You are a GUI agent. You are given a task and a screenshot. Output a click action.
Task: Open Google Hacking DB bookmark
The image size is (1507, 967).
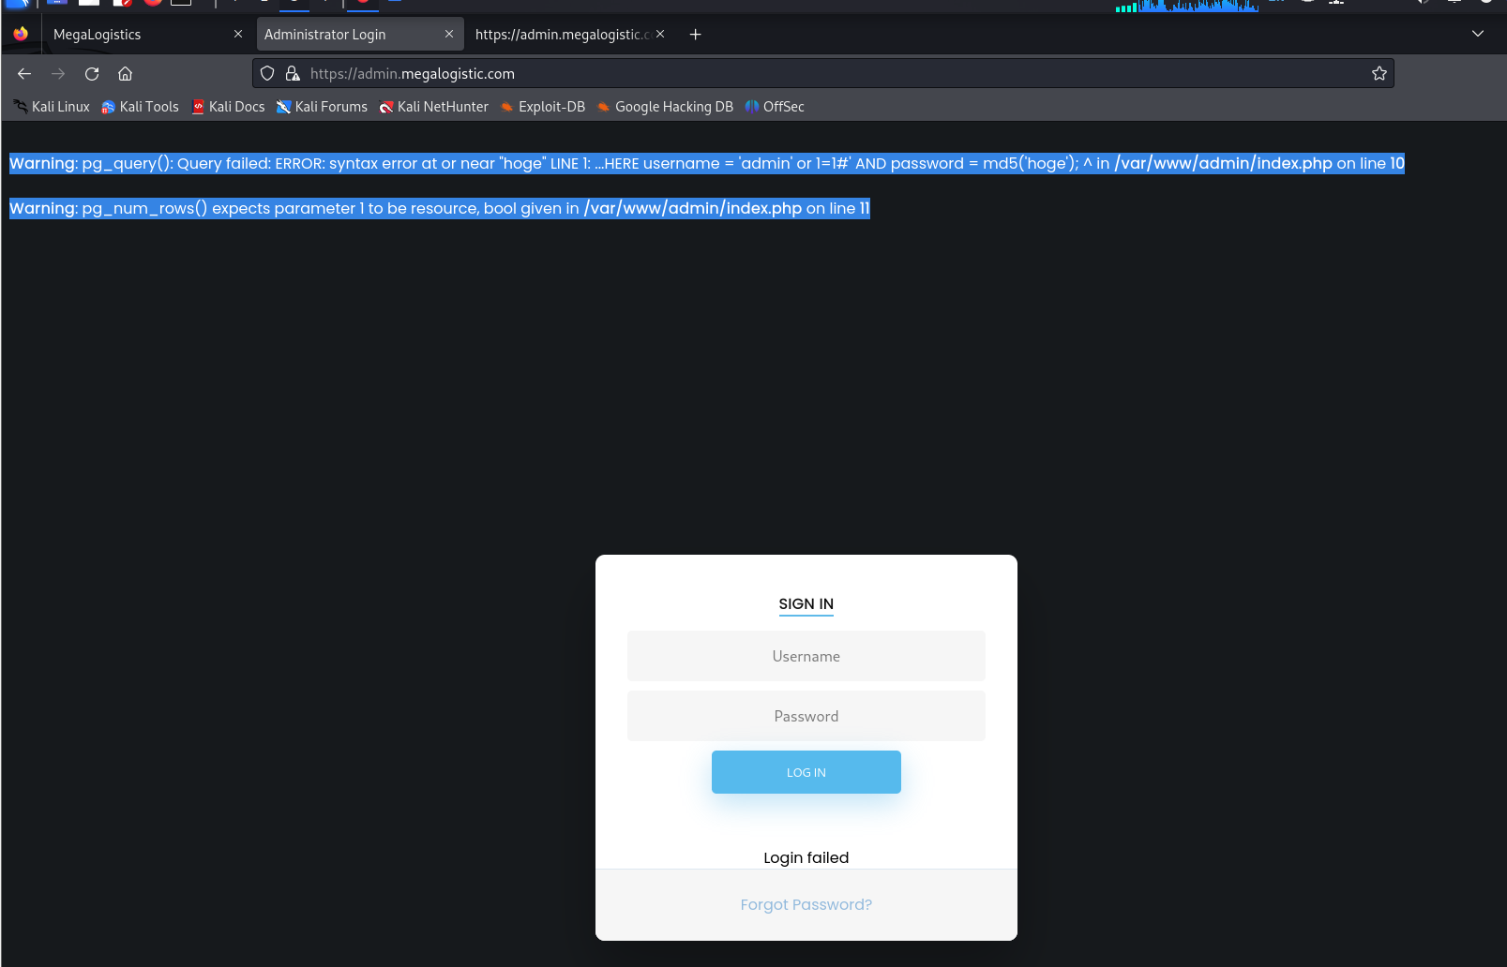click(x=665, y=107)
